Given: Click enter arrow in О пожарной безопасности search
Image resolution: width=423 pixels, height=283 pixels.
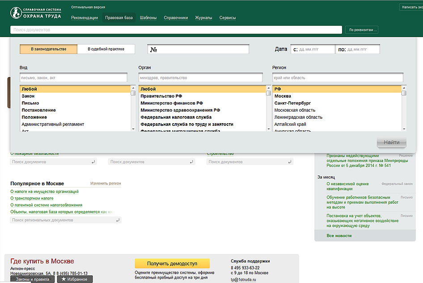Looking at the screenshot, I should click(93, 162).
